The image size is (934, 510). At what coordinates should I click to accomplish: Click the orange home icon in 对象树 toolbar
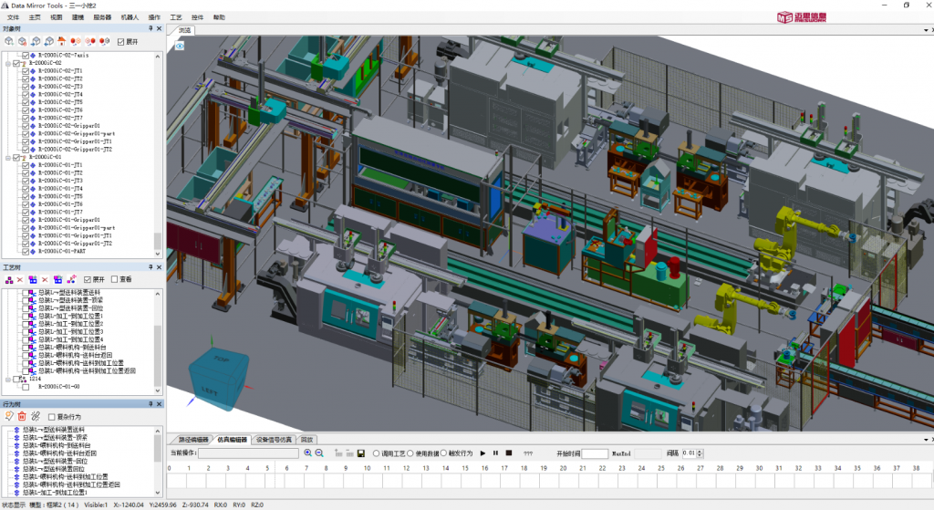tap(61, 41)
